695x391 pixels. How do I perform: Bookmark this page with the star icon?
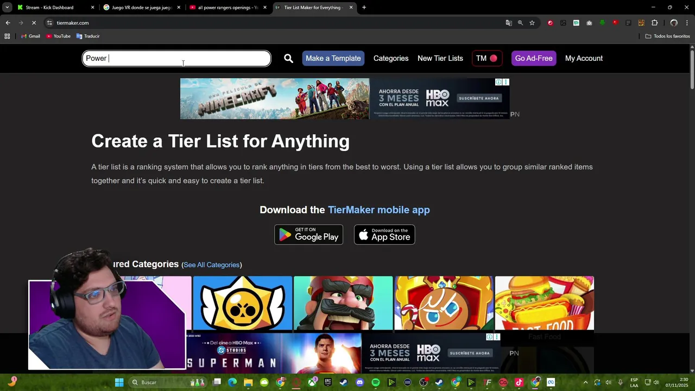point(532,23)
